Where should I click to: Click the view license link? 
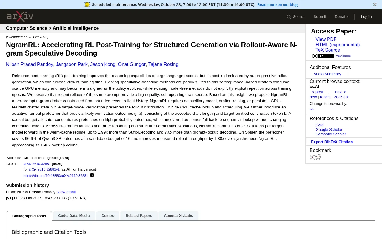pyautogui.click(x=344, y=56)
